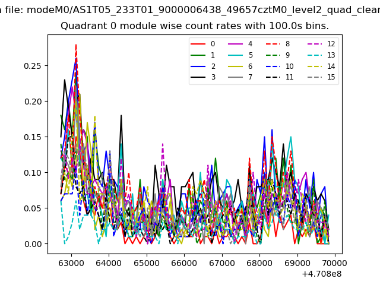Select blue dashed legend entry 10
The height and width of the screenshot is (285, 380).
(278, 66)
